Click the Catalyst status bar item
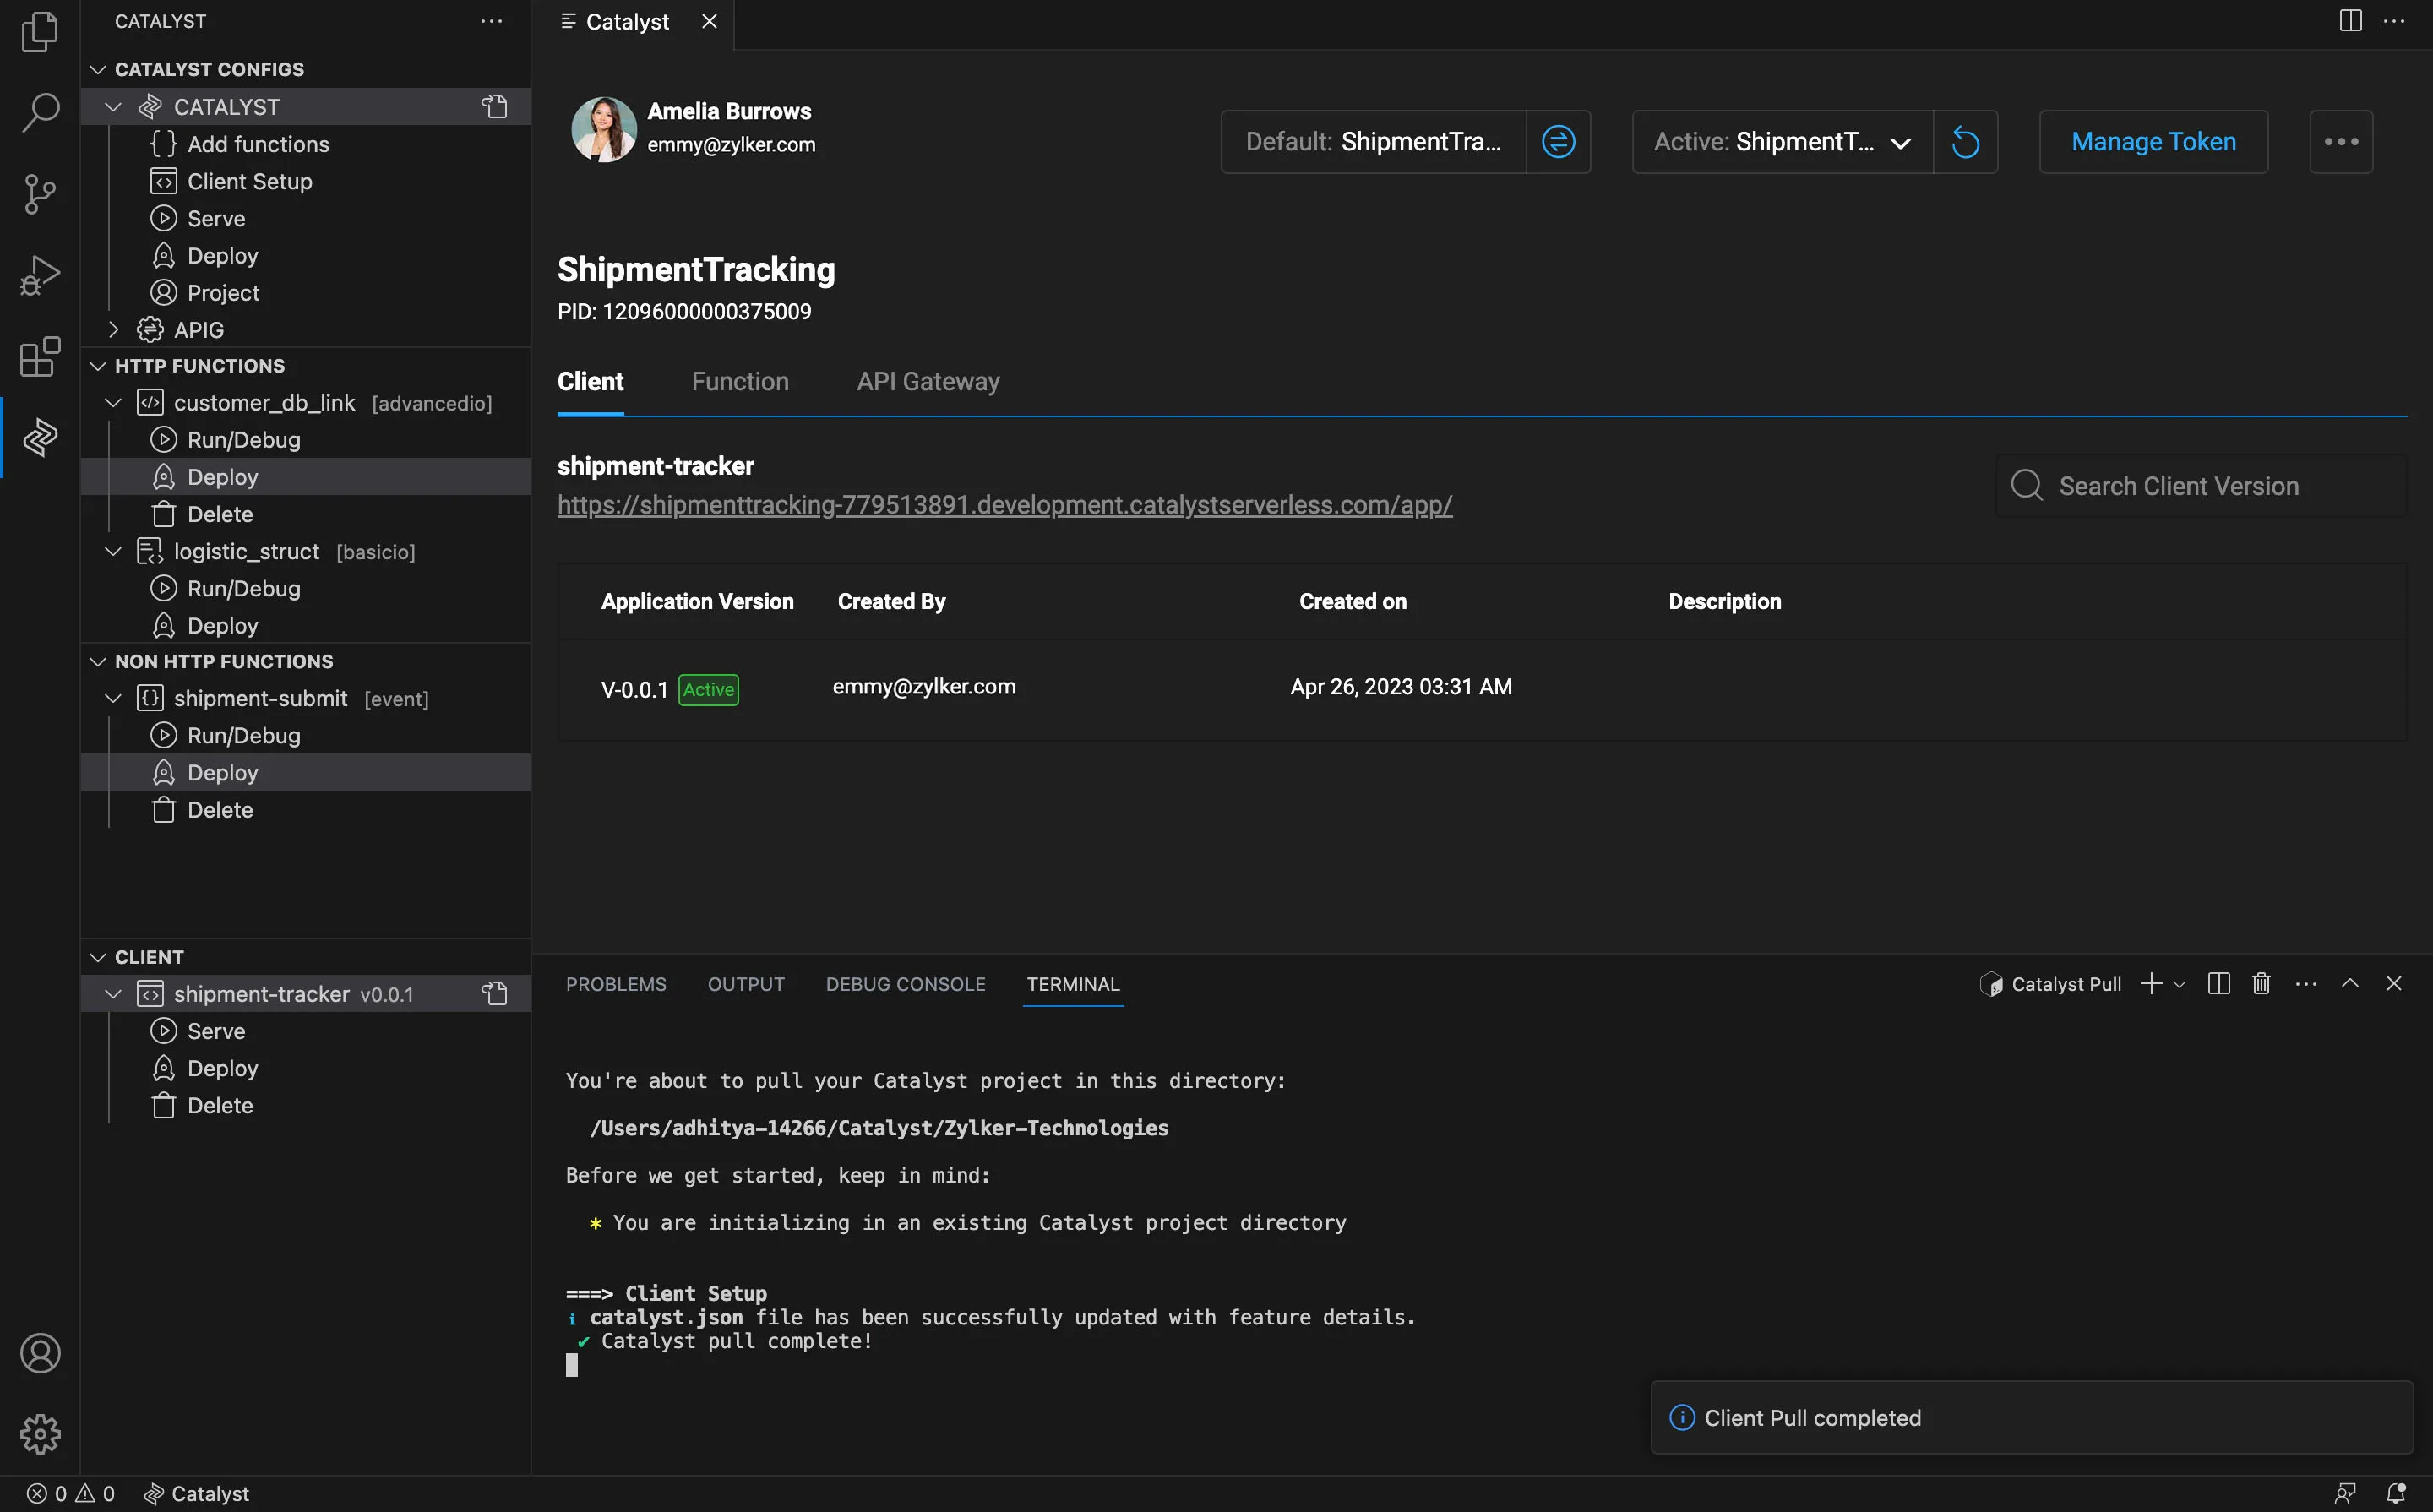This screenshot has width=2433, height=1512. pos(196,1493)
